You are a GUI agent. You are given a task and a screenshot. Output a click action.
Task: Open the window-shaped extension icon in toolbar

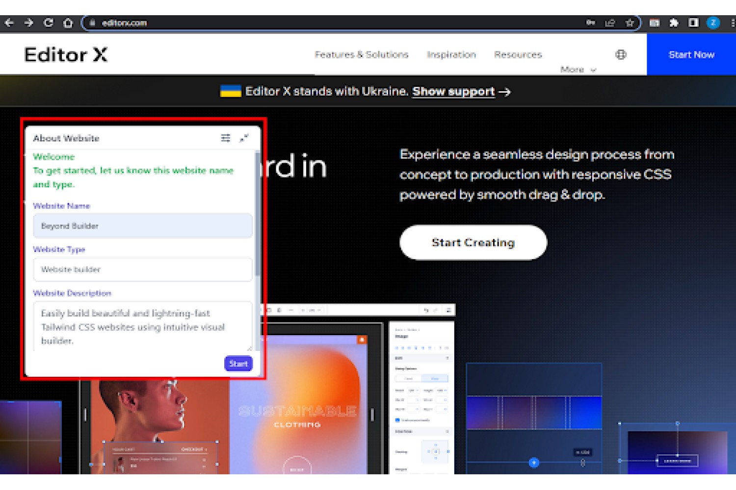pyautogui.click(x=655, y=23)
